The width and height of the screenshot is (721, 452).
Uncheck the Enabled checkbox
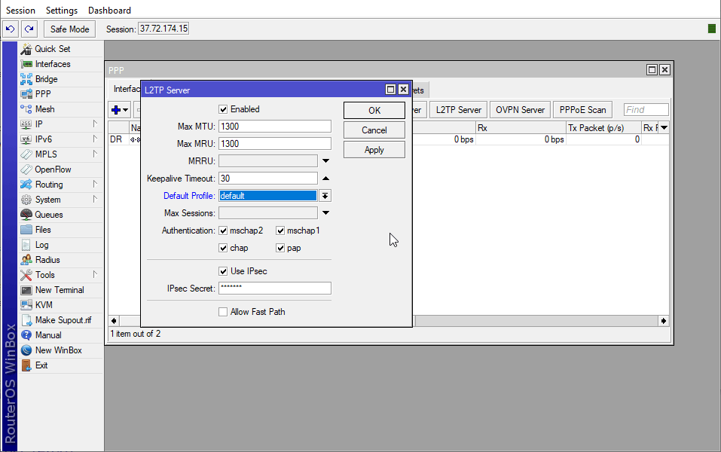[223, 109]
